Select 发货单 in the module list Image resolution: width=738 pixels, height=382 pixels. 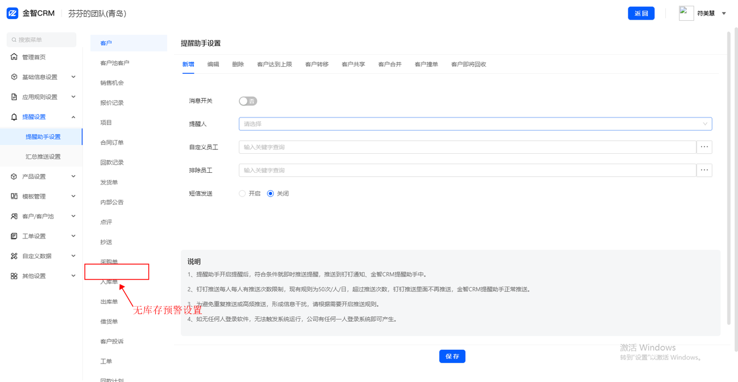click(x=109, y=183)
